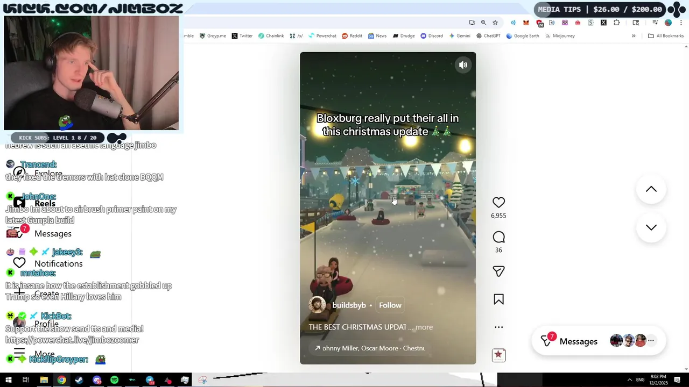The width and height of the screenshot is (689, 387).
Task: Open the Chainlink bookmark
Action: click(x=271, y=36)
